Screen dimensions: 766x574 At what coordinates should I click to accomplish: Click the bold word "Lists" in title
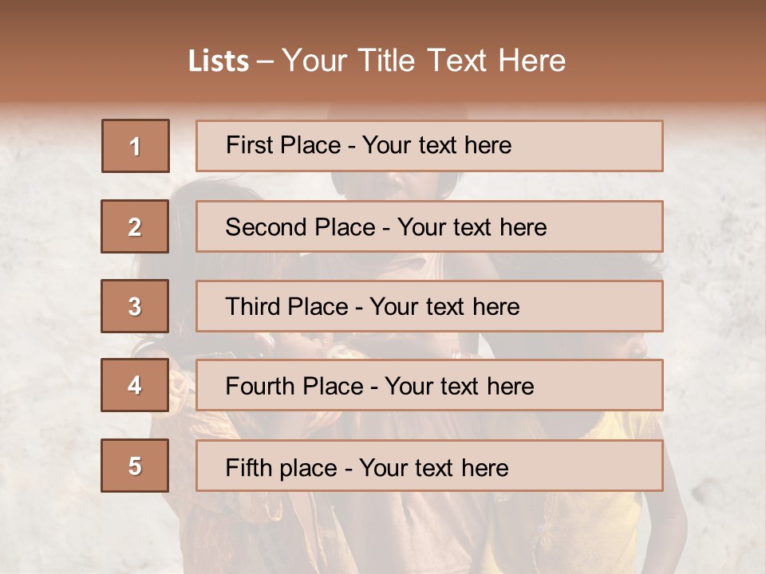coord(219,61)
